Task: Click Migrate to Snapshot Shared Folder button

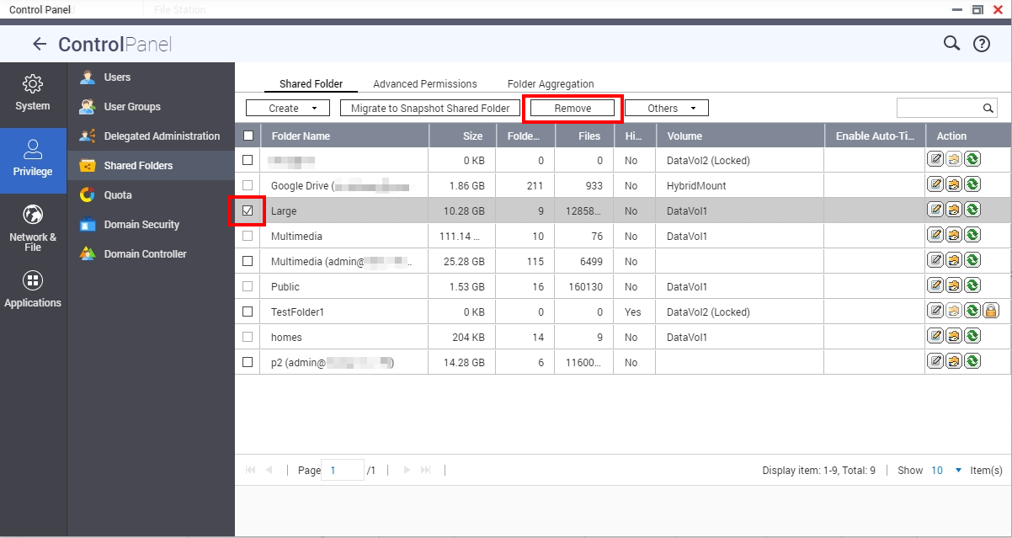Action: (x=429, y=108)
